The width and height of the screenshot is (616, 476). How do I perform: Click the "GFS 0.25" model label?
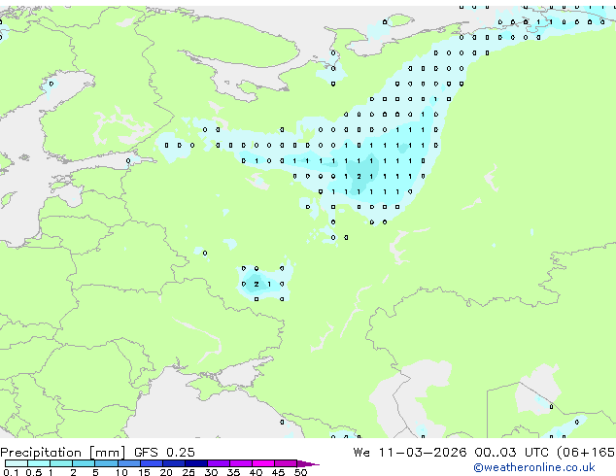pyautogui.click(x=164, y=453)
